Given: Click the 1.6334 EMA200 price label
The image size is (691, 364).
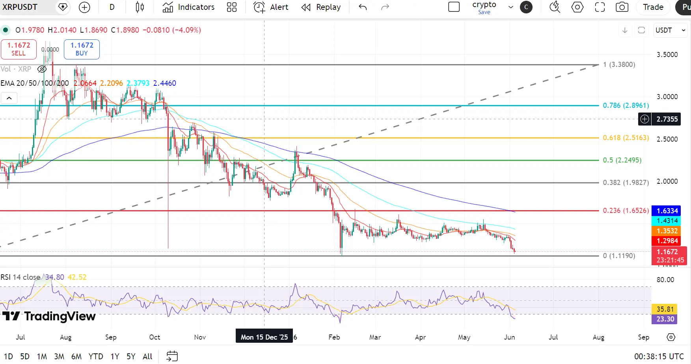Looking at the screenshot, I should click(666, 211).
